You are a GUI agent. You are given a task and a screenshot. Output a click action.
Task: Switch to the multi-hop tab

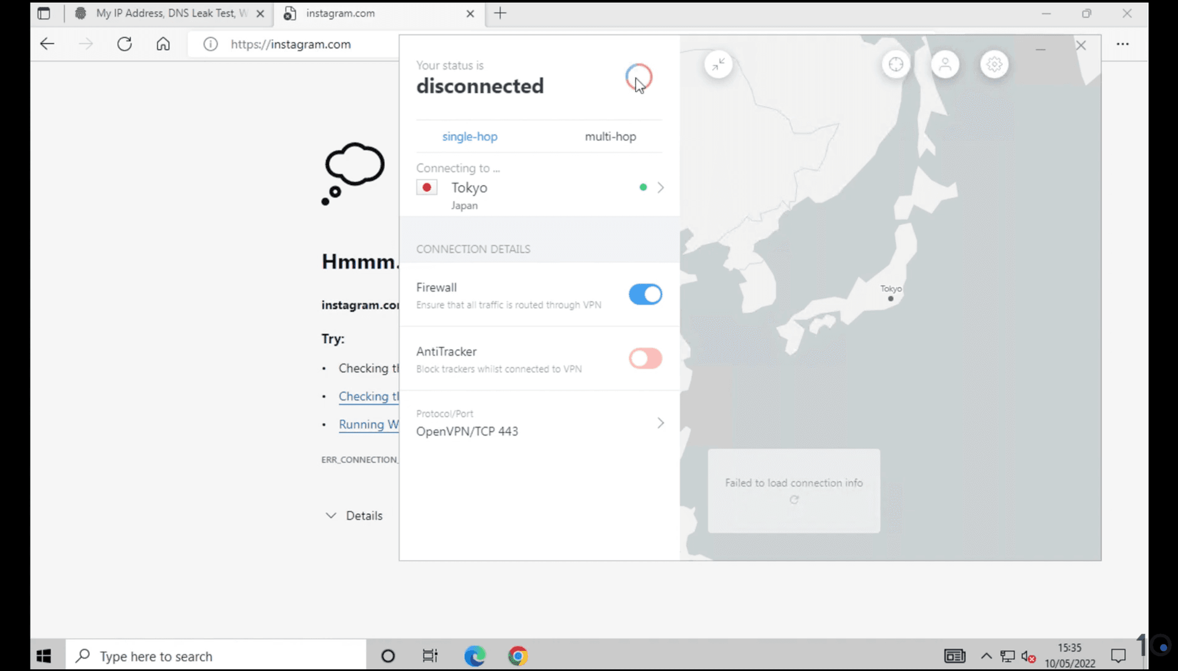pyautogui.click(x=610, y=136)
